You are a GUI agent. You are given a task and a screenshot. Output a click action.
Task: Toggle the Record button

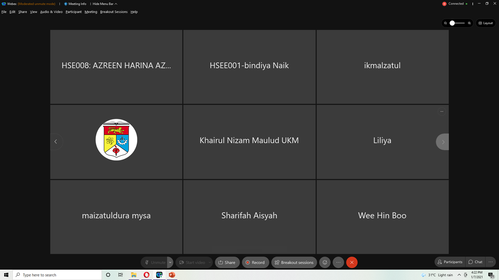click(255, 262)
